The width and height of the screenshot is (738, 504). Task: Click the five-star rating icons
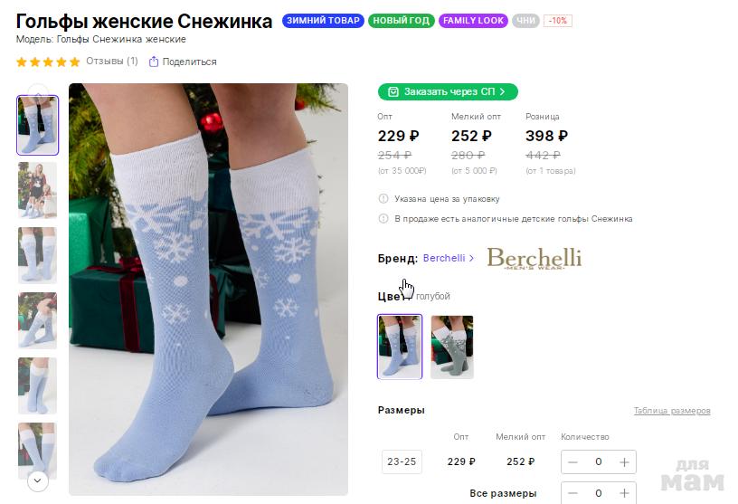48,62
